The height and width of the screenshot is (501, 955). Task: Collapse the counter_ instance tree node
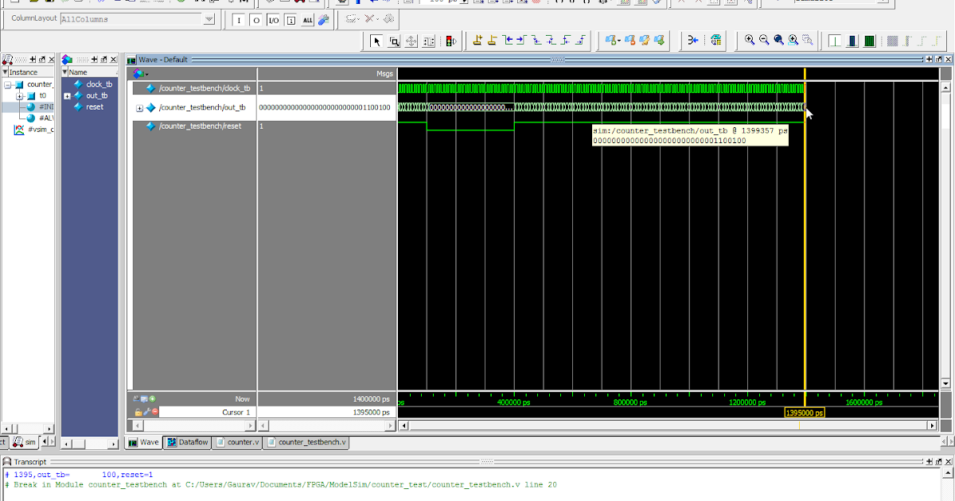click(8, 84)
